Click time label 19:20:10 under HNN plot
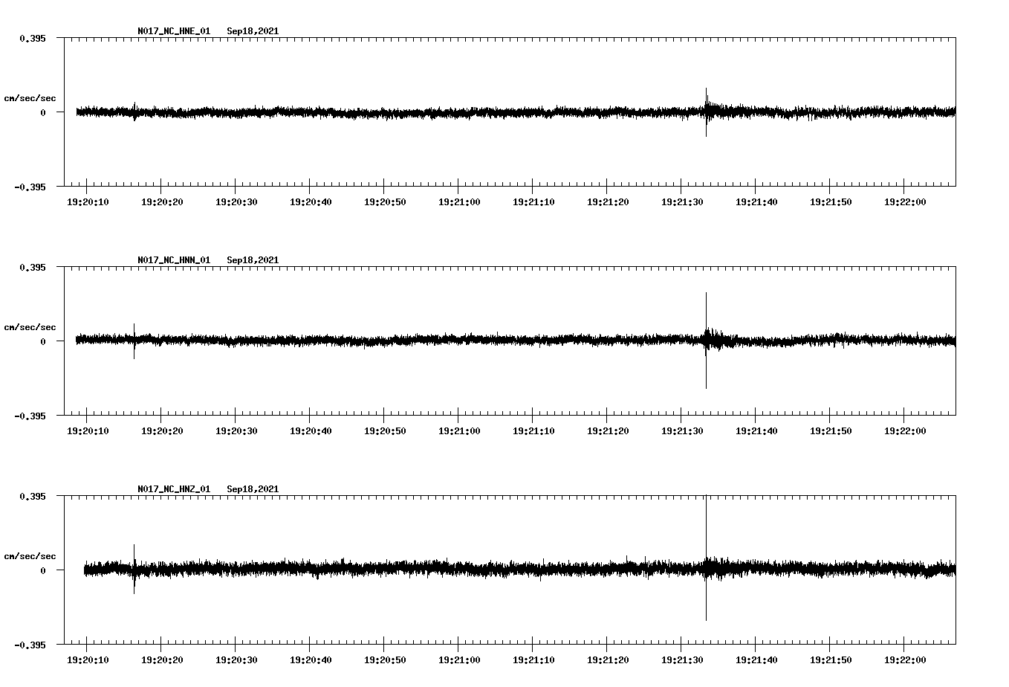 [88, 431]
